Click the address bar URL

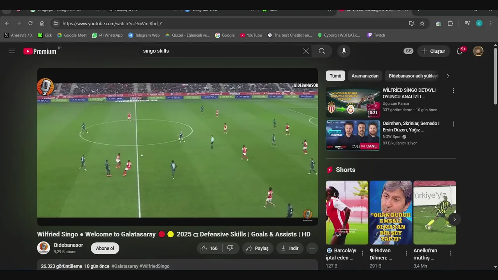pos(112,23)
